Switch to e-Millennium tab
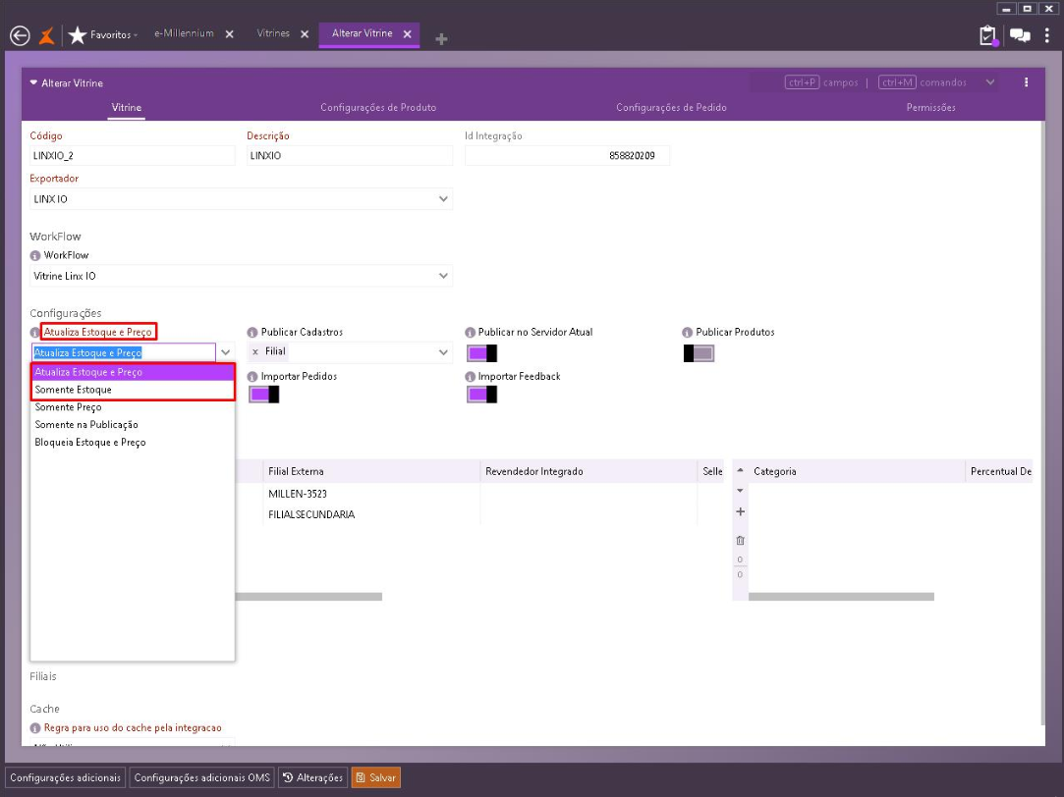This screenshot has width=1064, height=797. [184, 33]
